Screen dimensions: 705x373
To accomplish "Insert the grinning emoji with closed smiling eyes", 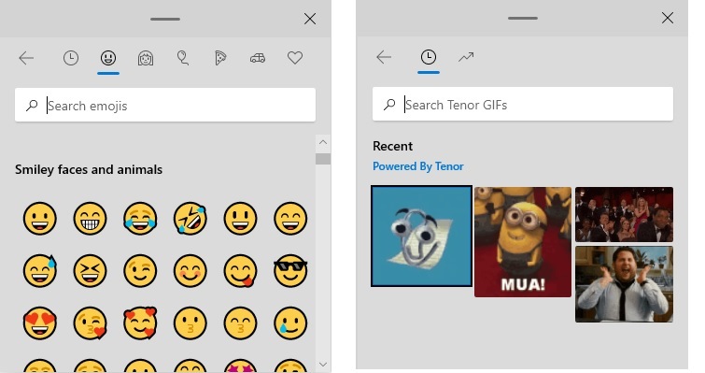I will click(290, 219).
